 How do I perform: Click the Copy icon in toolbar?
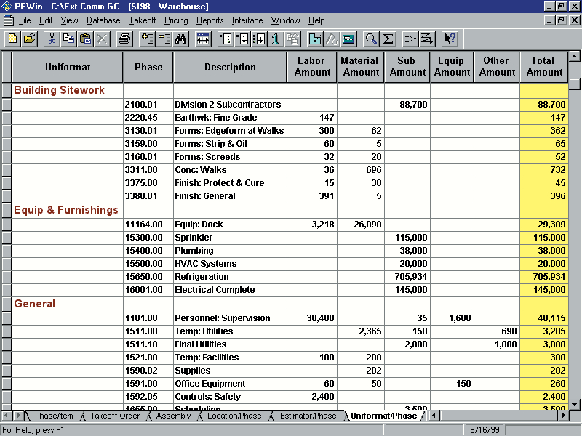click(x=68, y=39)
